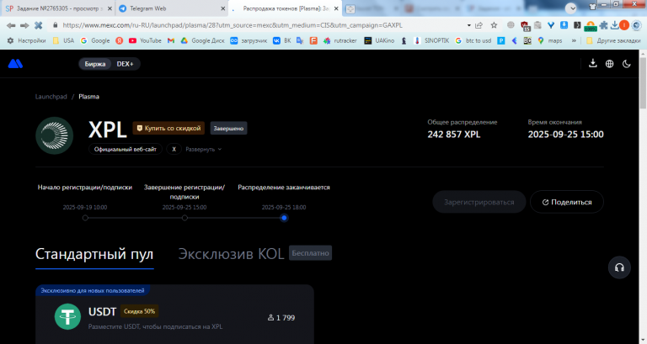This screenshot has height=344, width=647.
Task: Open the rutracker bookmark
Action: [x=340, y=40]
